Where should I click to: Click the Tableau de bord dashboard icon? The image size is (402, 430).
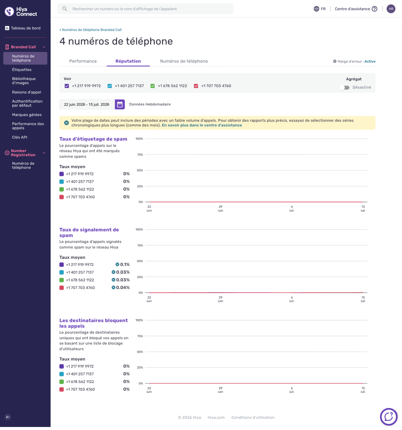click(x=7, y=28)
